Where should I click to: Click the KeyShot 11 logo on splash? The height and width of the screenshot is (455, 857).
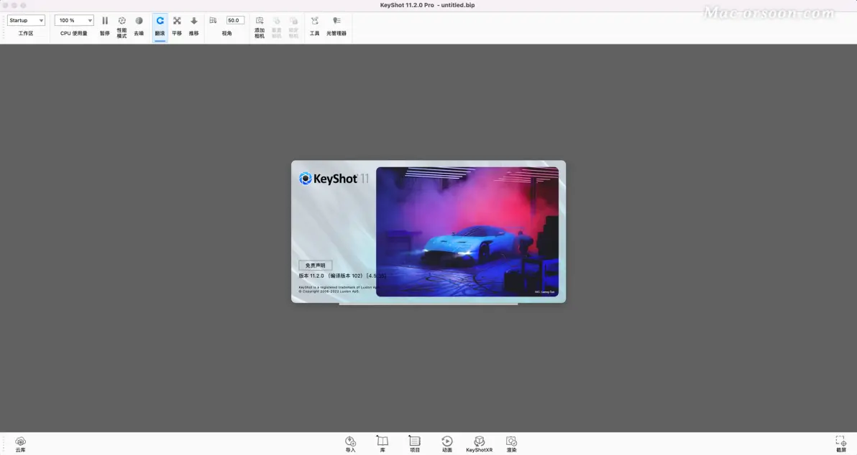tap(334, 179)
